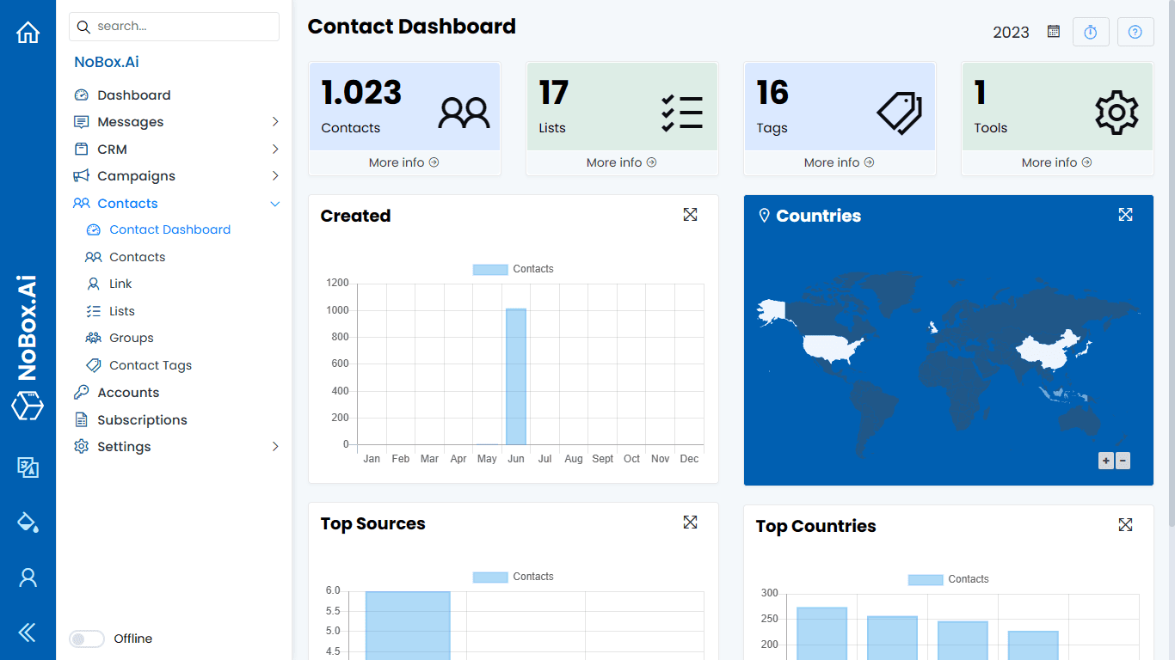
Task: Click the search input field
Action: 174,27
